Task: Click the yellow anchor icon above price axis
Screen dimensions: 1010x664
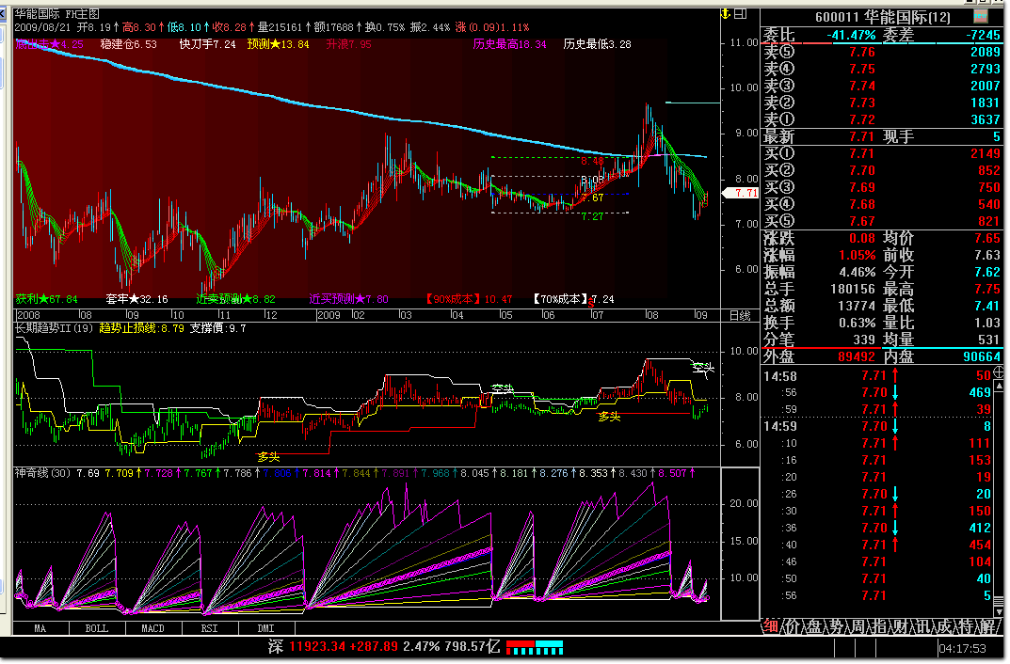Action: 726,13
